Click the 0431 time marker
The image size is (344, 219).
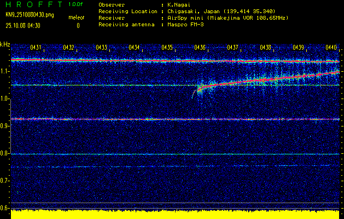click(x=36, y=48)
